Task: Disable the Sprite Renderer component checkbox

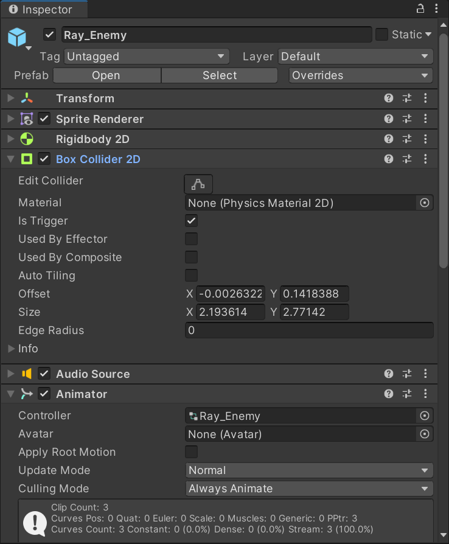Action: [44, 119]
